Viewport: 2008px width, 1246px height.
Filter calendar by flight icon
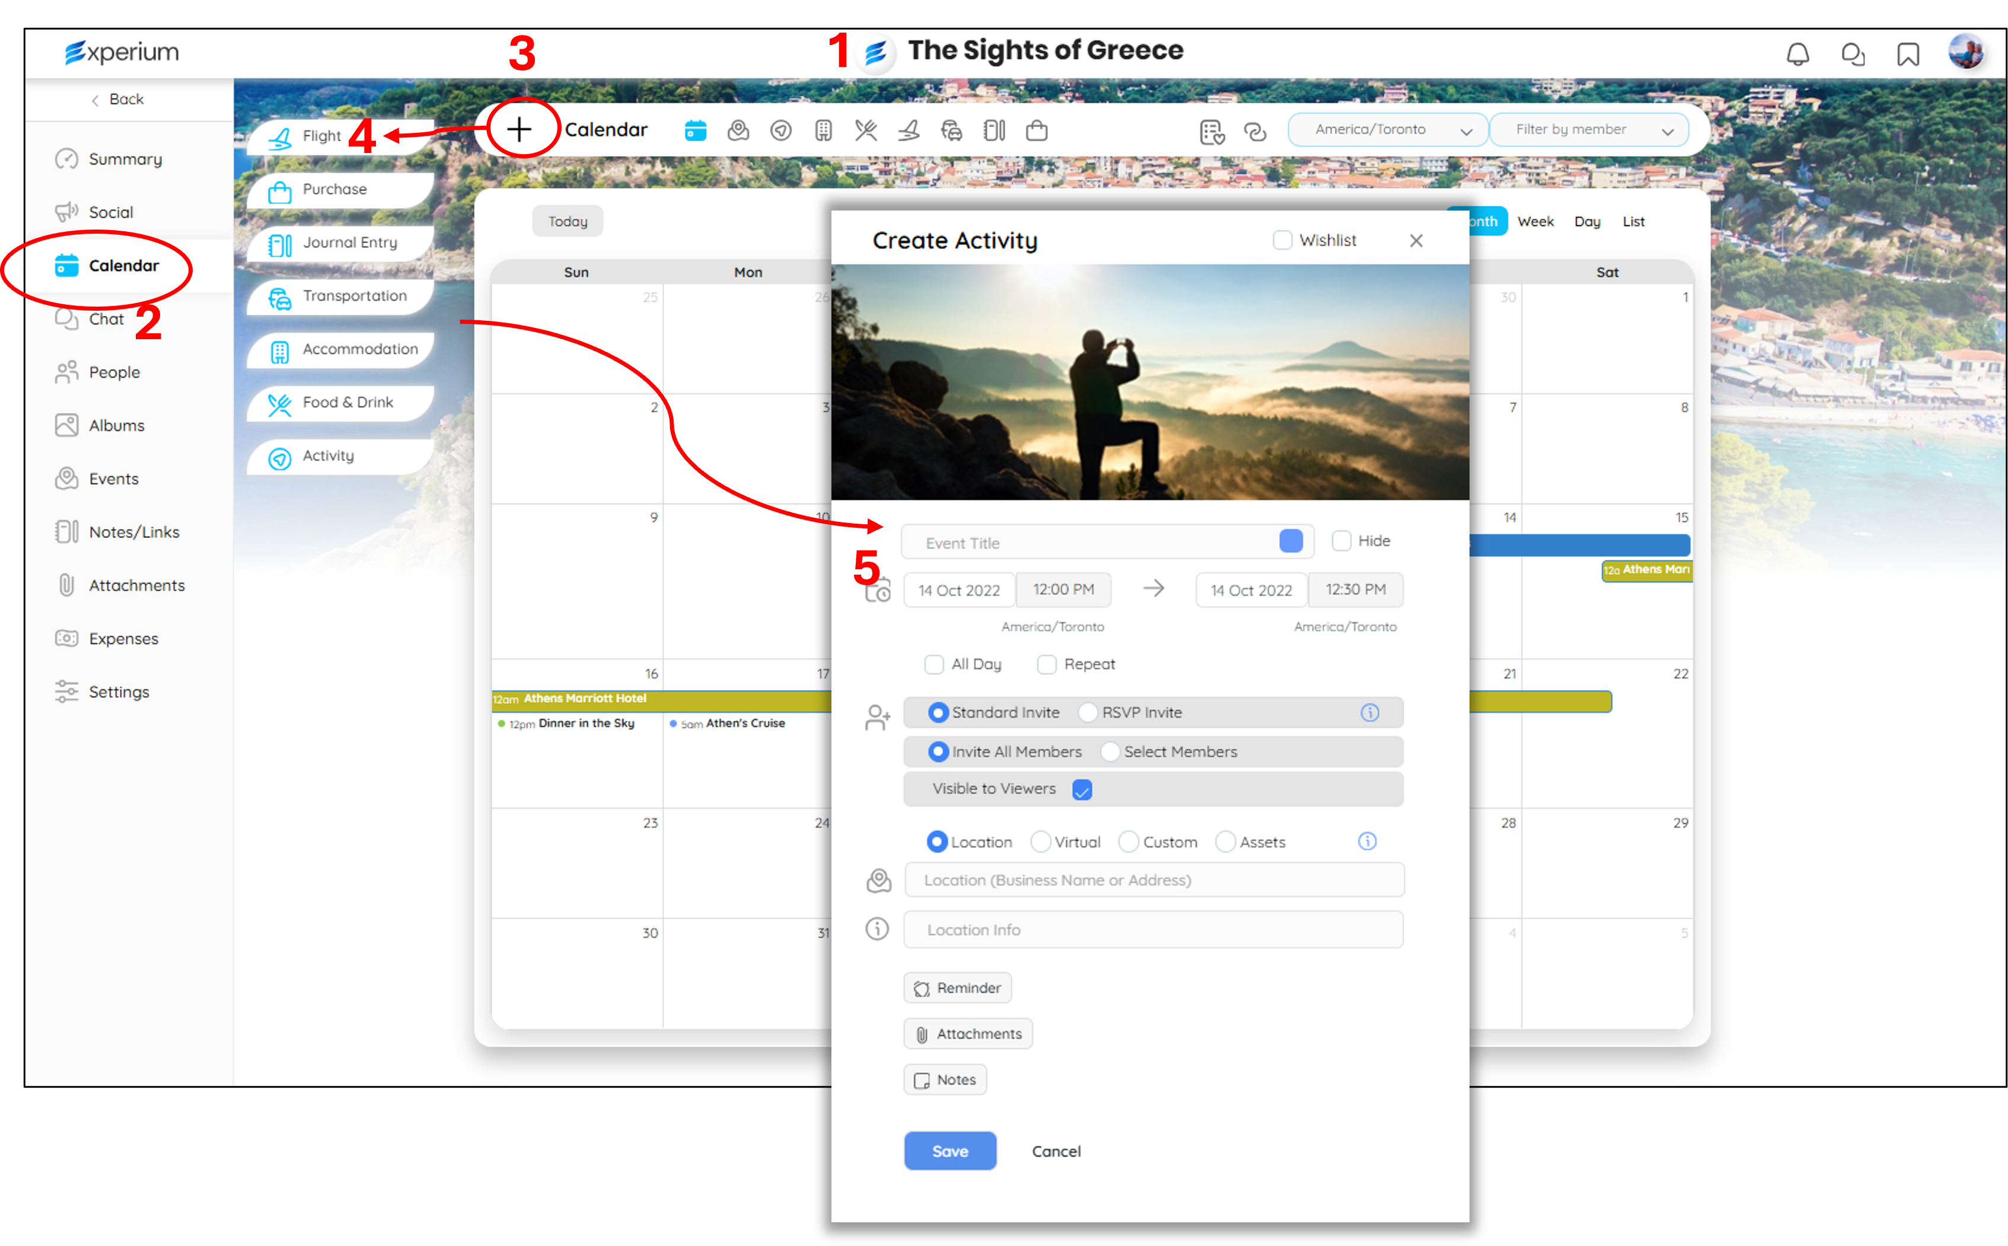[909, 130]
